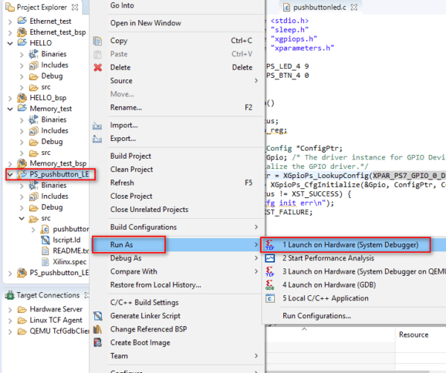Click the Launch on Hardware (GDB) icon
Image resolution: width=446 pixels, height=373 pixels.
coord(270,285)
